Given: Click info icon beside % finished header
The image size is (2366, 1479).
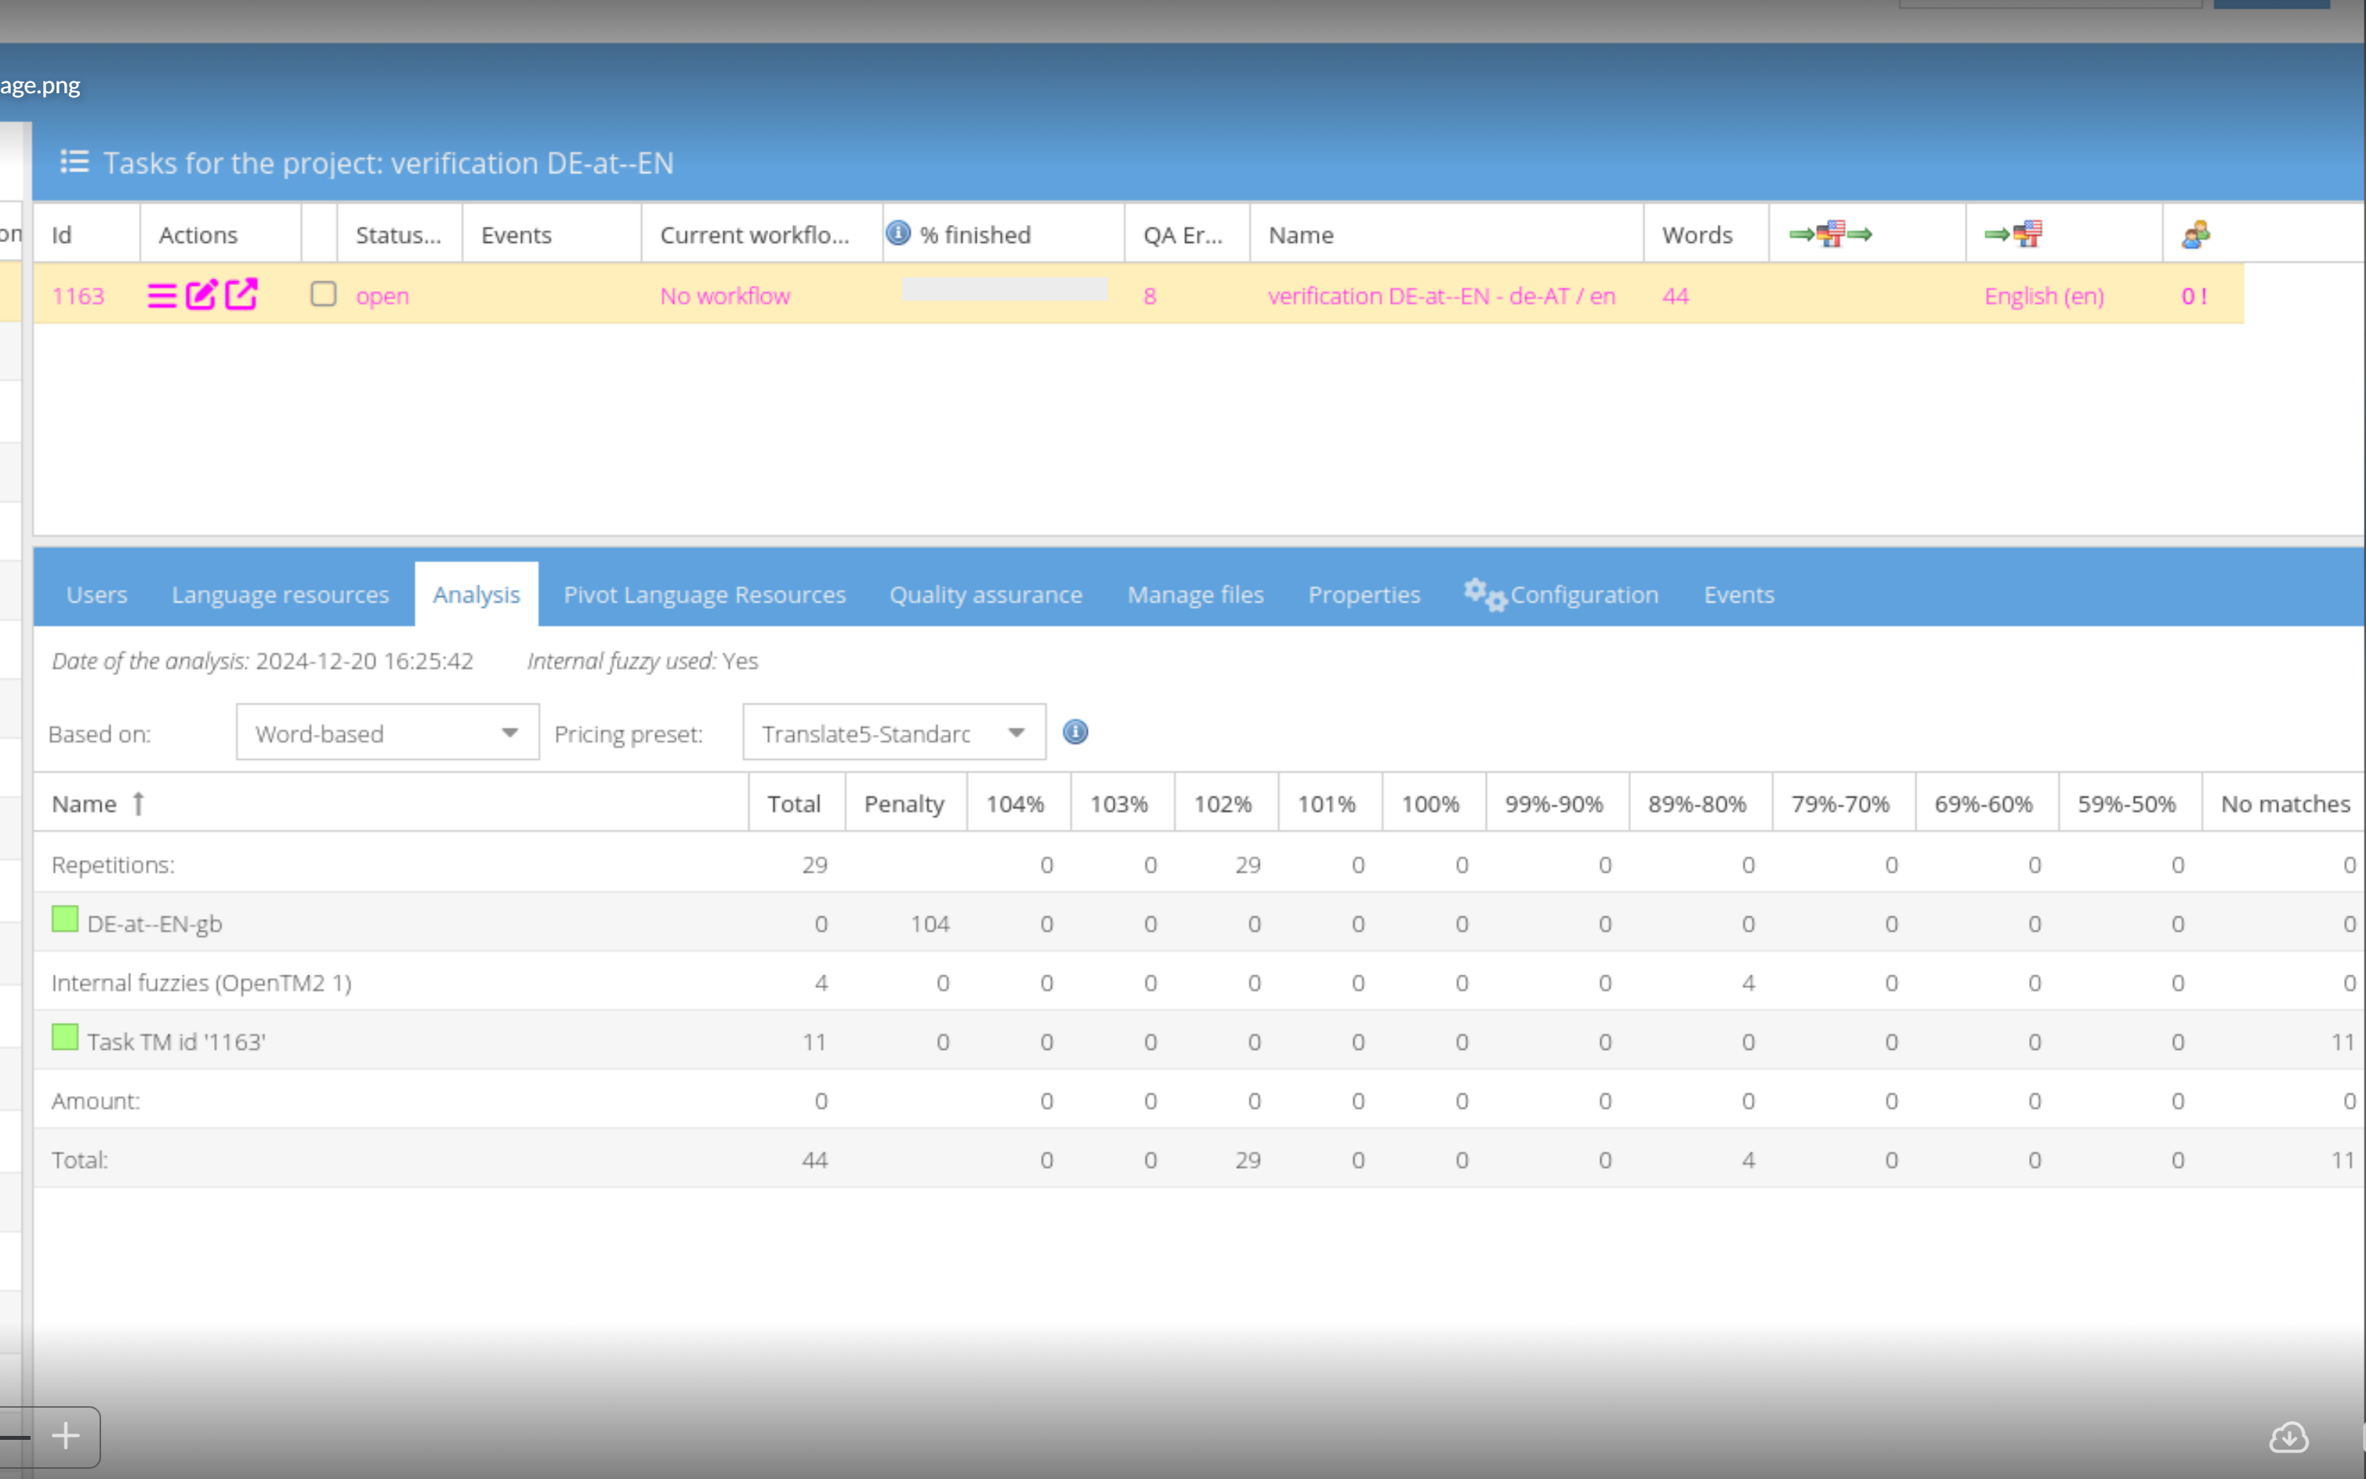Looking at the screenshot, I should coord(897,233).
